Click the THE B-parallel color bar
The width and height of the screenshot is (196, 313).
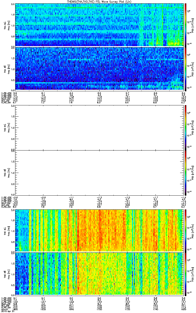point(186,274)
